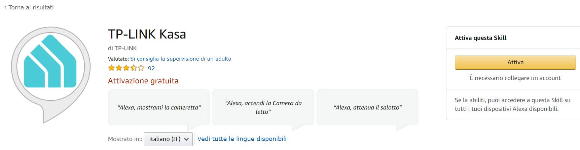This screenshot has height=150, width=580.
Task: Click the dropdown arrow in language selector
Action: point(186,139)
